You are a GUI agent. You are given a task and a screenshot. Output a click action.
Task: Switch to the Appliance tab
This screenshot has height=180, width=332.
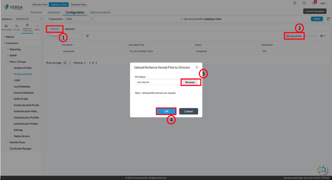pyautogui.click(x=70, y=29)
